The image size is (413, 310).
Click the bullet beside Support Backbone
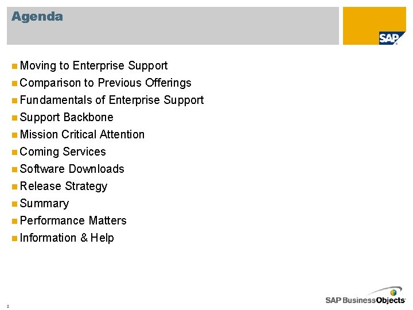coord(14,118)
